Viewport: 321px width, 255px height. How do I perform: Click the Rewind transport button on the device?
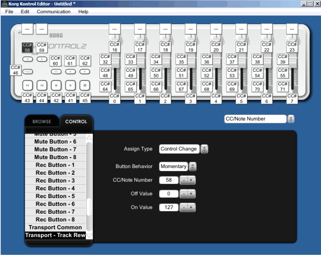[x=28, y=85]
